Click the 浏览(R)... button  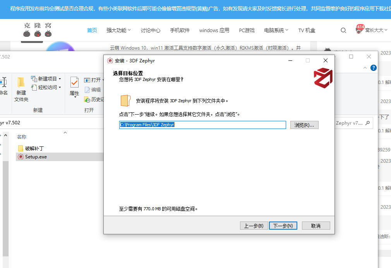click(x=304, y=125)
